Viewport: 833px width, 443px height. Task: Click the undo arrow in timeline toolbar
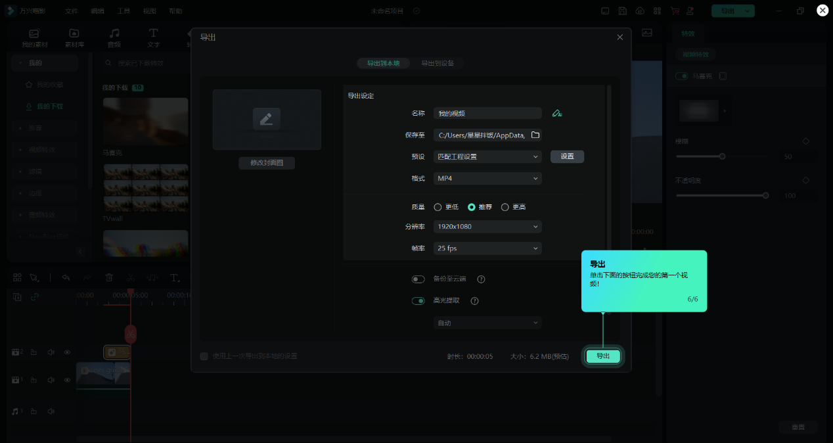(66, 277)
